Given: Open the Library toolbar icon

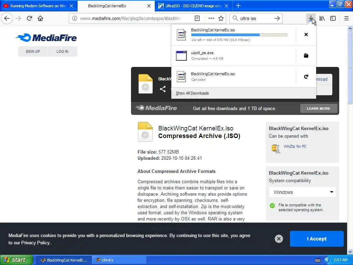Looking at the screenshot, I should [x=322, y=18].
